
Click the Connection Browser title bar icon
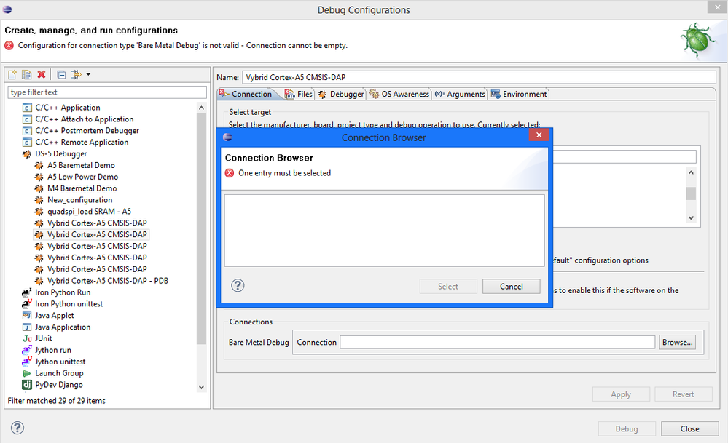coord(227,137)
